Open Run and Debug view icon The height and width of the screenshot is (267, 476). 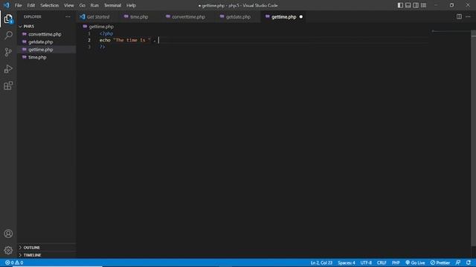(8, 69)
